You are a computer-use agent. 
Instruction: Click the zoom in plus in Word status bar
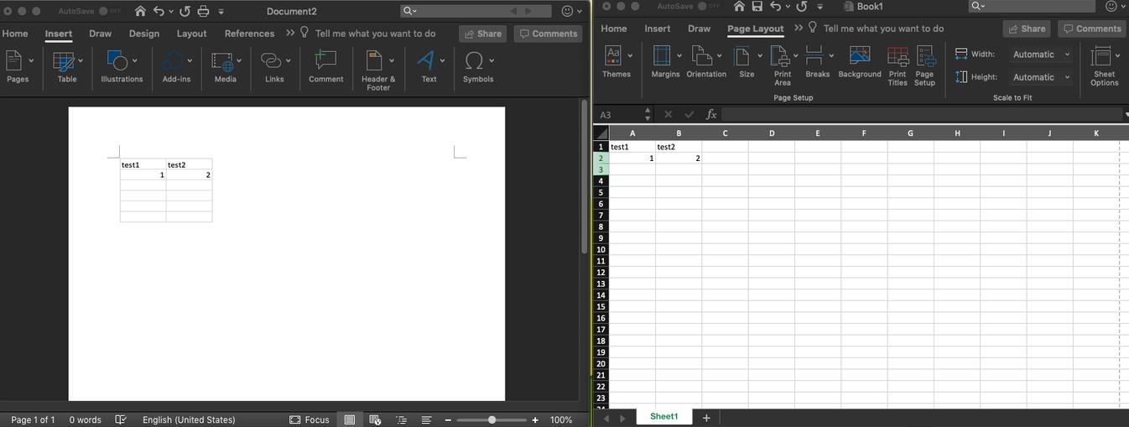click(x=535, y=419)
